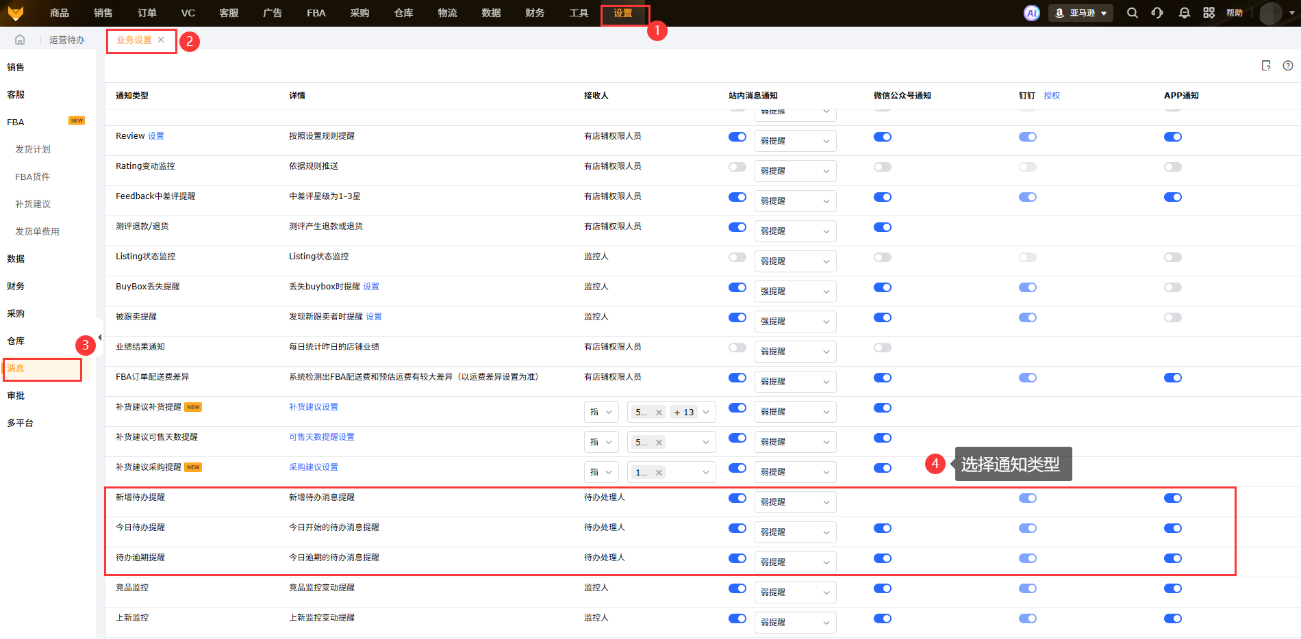This screenshot has width=1301, height=639.
Task: Open 广告 in the top navigation
Action: pos(273,13)
